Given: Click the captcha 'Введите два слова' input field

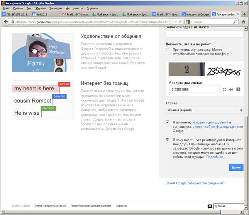Looking at the screenshot, I should point(194,89).
